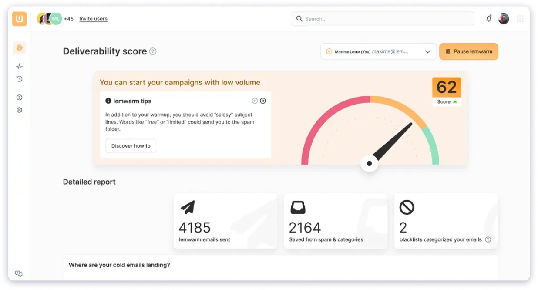
Task: Pause lemwarm for this account
Action: (468, 51)
